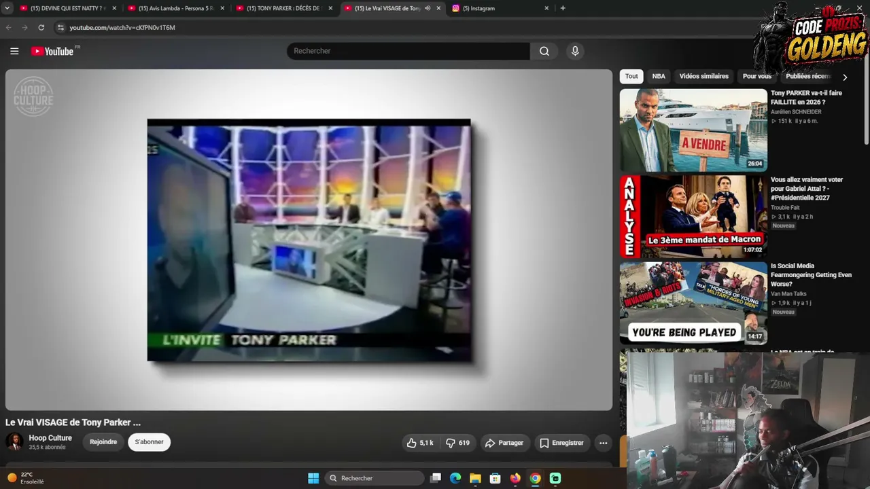Open 'Vous allez vraiment voter pour Gabriel Attal' title

click(x=807, y=189)
